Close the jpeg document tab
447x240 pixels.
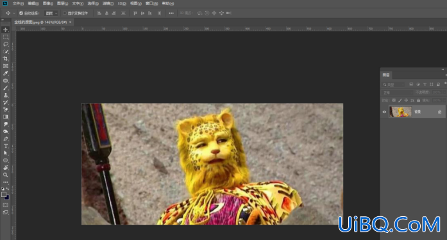[71, 22]
